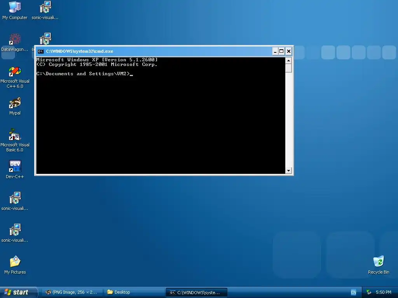Click the '(C) Copyright 1985-2001 Microsoft Corp.' line
The width and height of the screenshot is (398, 298).
(x=97, y=64)
